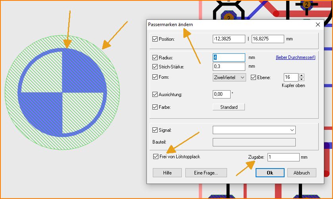Viewport: 333px width, 199px height.
Task: Disable Frei von Lötstopplack option
Action: pyautogui.click(x=156, y=157)
